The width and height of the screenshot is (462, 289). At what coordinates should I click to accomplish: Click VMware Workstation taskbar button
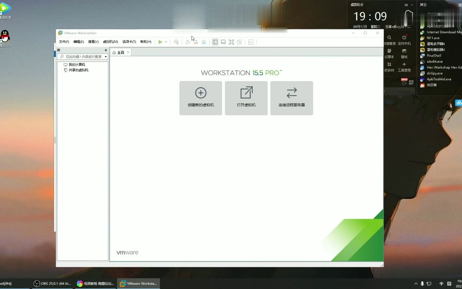click(138, 283)
